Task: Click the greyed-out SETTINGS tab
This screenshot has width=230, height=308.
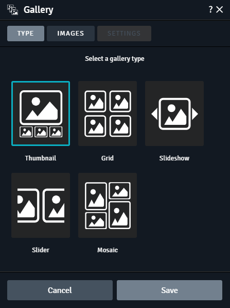Action: (124, 34)
